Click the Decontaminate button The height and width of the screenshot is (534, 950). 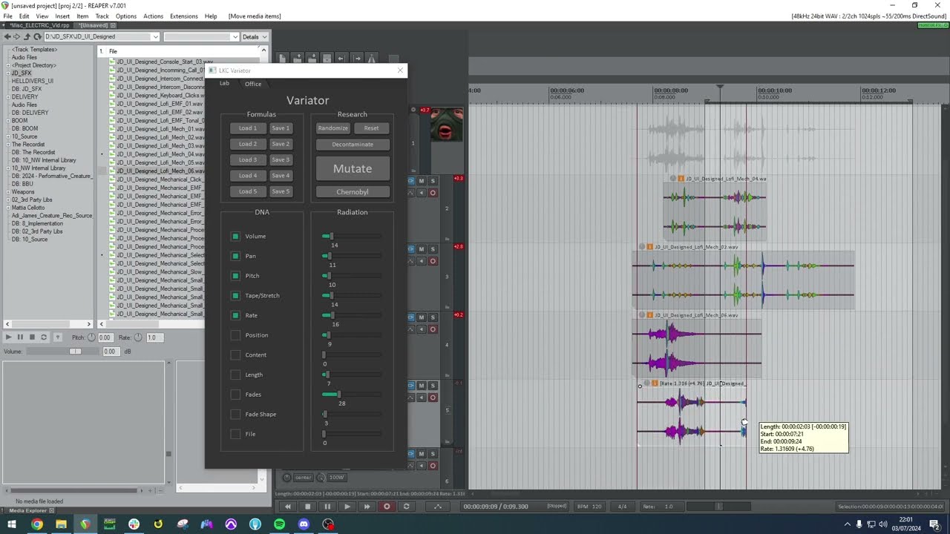[353, 144]
